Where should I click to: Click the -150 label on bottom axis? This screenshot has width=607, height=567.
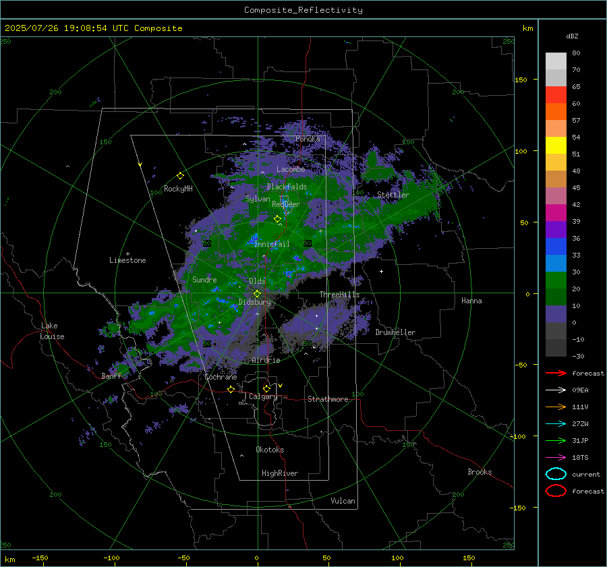(40, 558)
